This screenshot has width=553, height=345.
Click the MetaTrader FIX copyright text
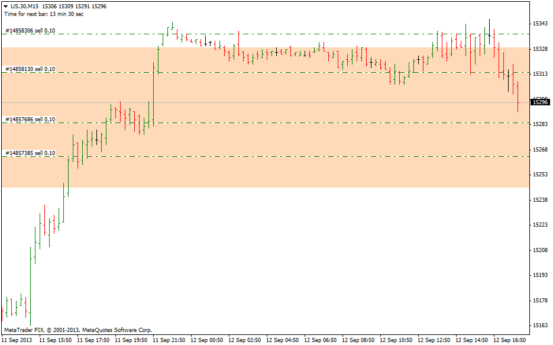[77, 330]
